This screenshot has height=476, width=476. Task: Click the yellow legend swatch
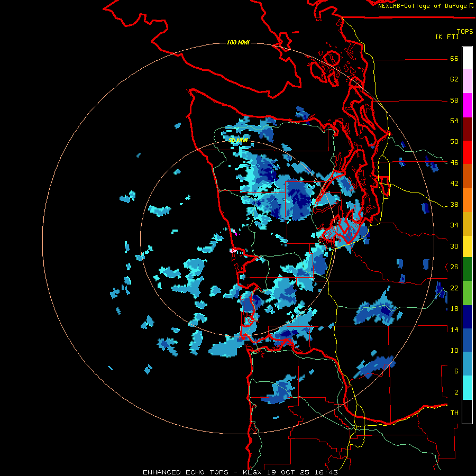coord(467,246)
